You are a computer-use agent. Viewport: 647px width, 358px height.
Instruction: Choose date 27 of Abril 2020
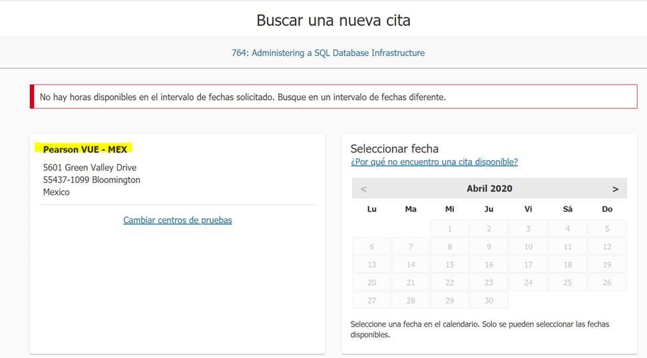372,300
